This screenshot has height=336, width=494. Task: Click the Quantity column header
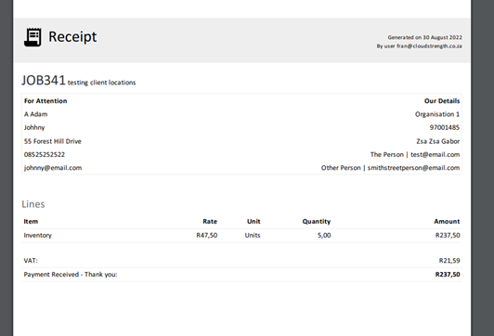pyautogui.click(x=317, y=222)
